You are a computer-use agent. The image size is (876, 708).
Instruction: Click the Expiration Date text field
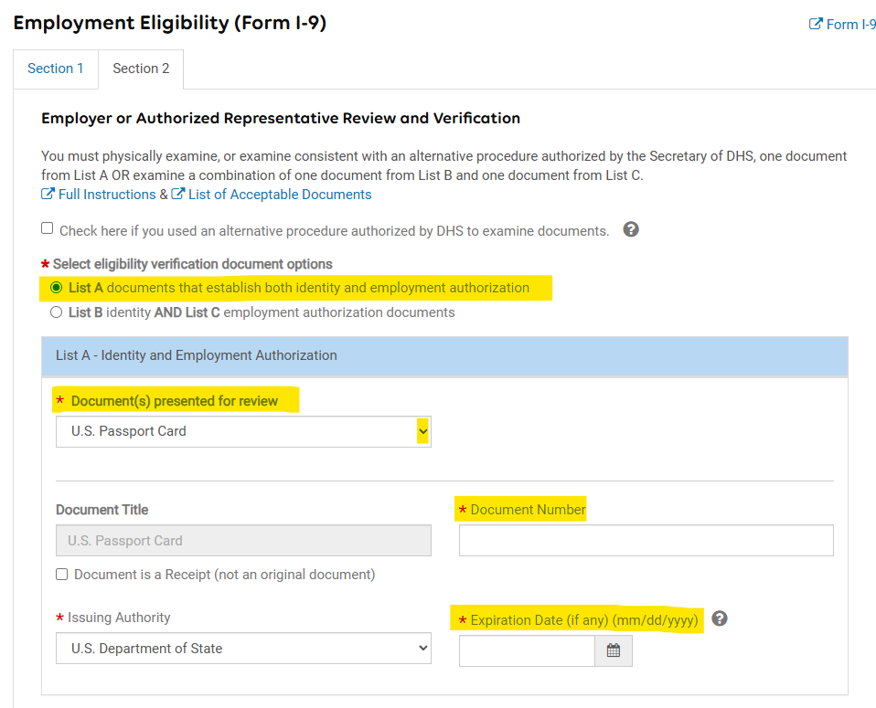pyautogui.click(x=527, y=651)
